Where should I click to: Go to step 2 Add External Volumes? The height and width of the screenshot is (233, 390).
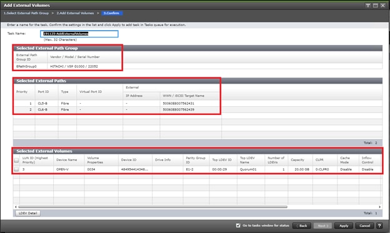point(75,13)
